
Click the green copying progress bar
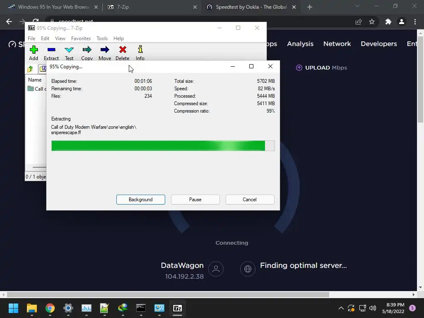(x=163, y=146)
